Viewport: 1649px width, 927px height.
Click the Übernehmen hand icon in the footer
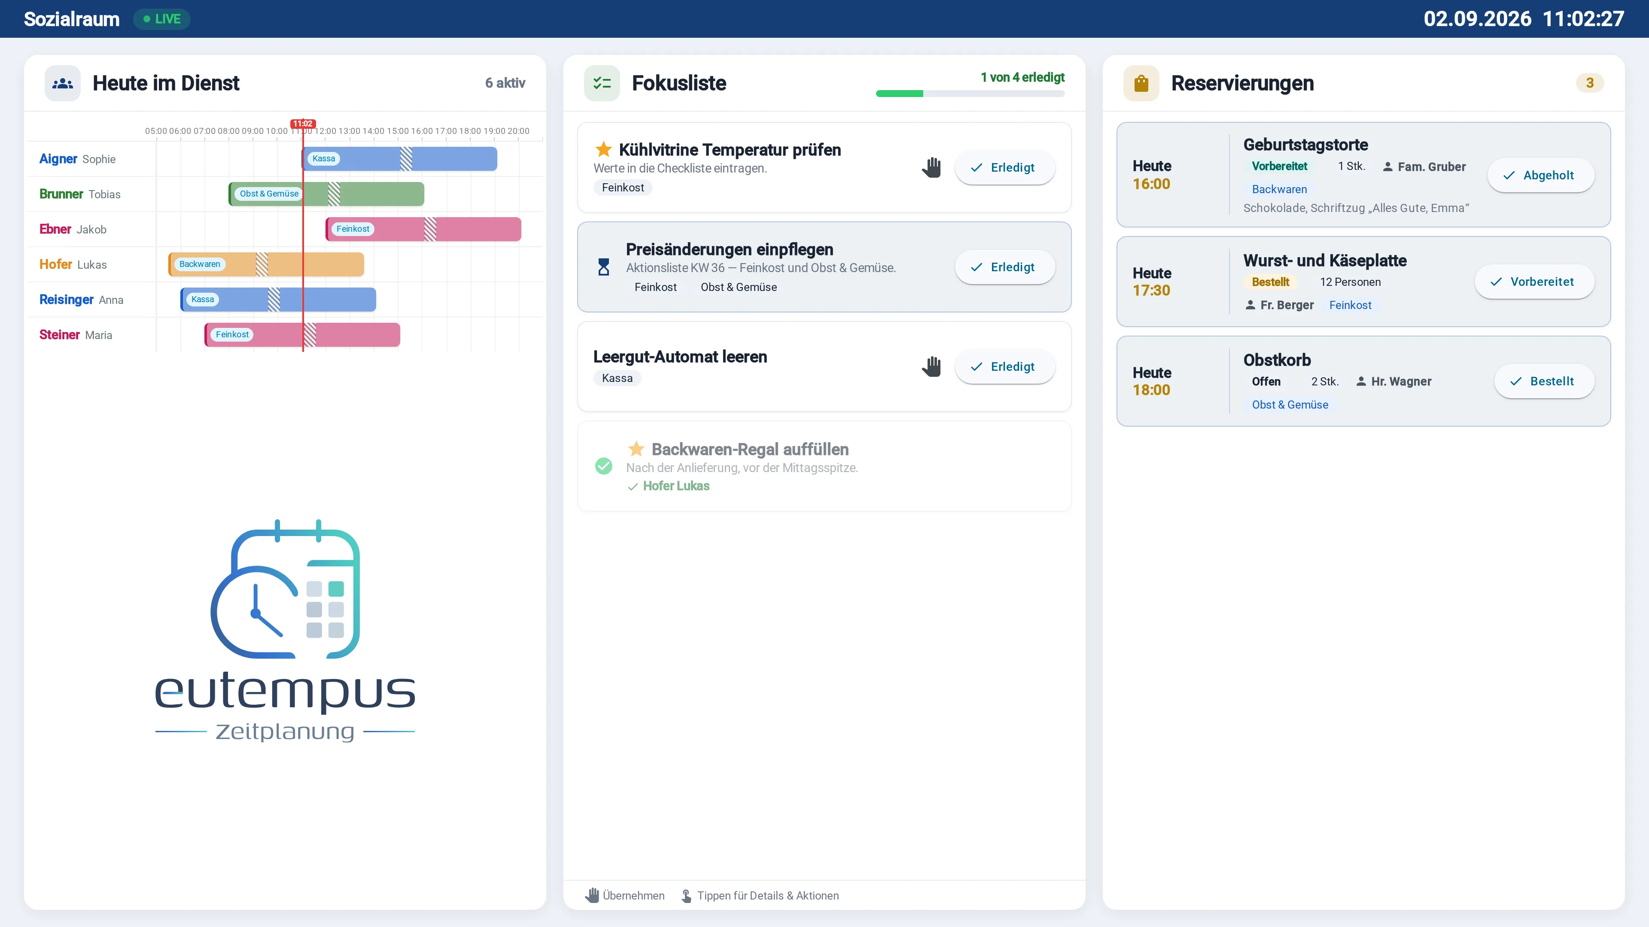tap(592, 896)
